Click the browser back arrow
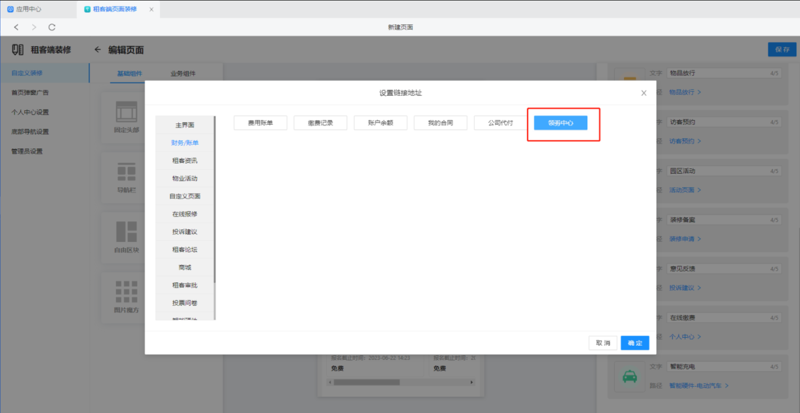Image resolution: width=800 pixels, height=413 pixels. coord(16,27)
